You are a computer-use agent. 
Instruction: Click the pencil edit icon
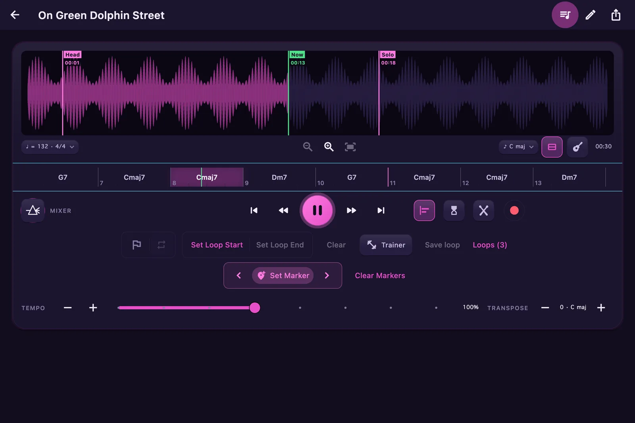590,15
